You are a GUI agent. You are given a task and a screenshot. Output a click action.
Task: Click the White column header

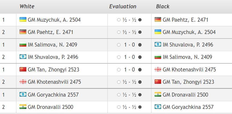[27, 6]
